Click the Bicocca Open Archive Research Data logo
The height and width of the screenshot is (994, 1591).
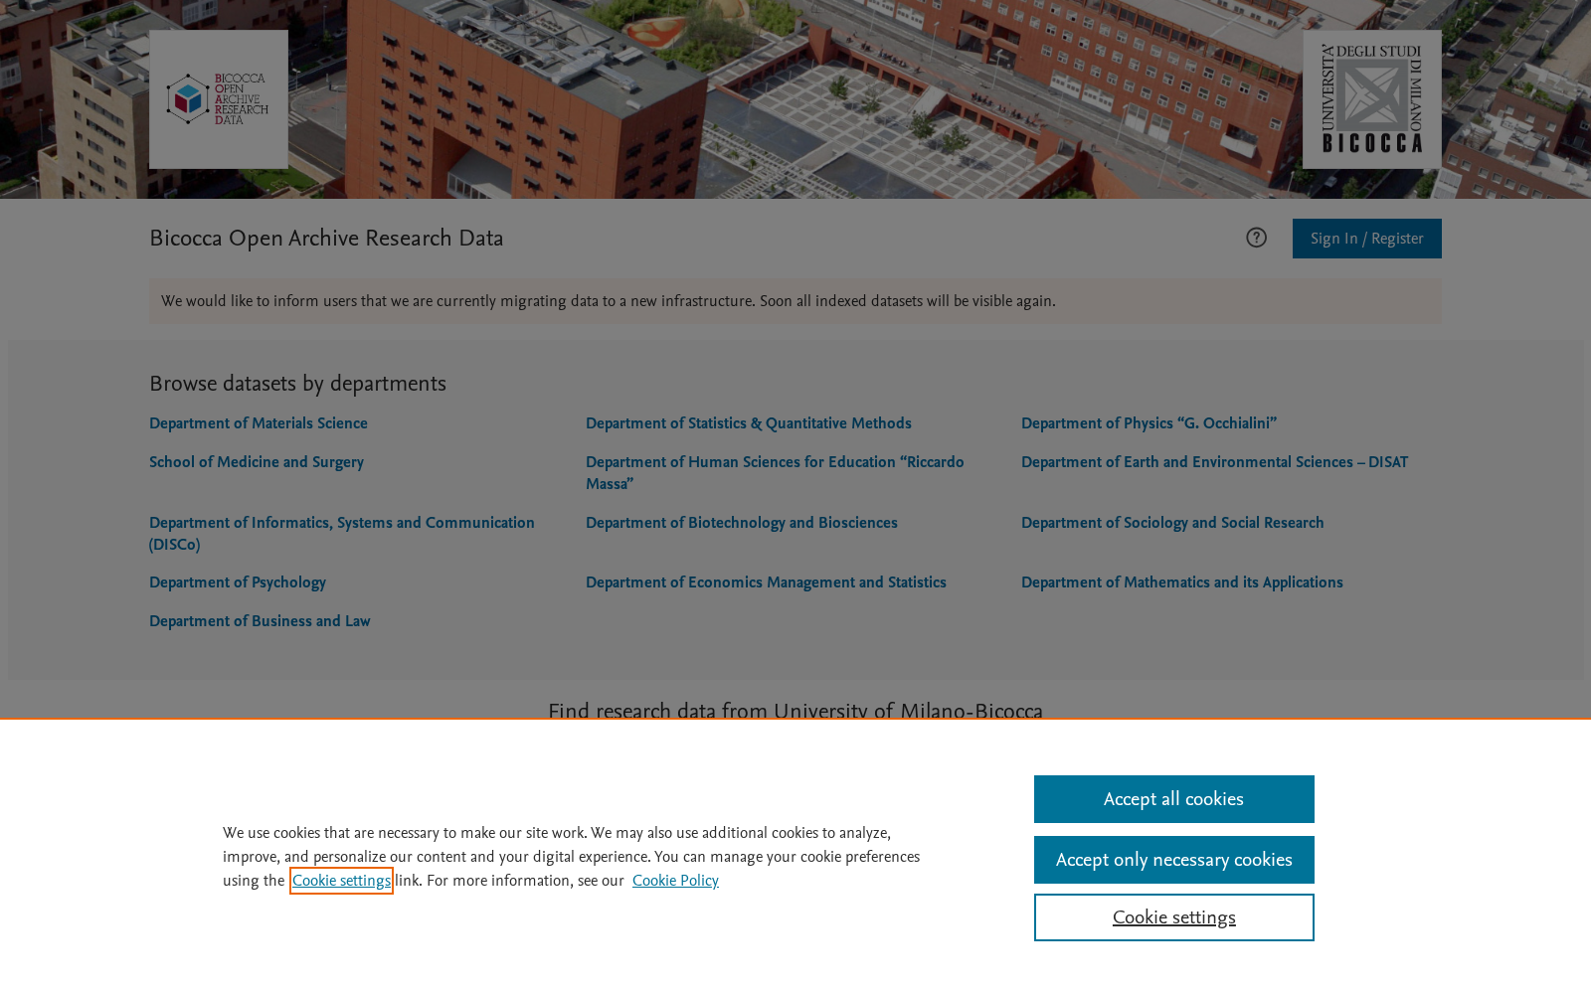click(219, 99)
